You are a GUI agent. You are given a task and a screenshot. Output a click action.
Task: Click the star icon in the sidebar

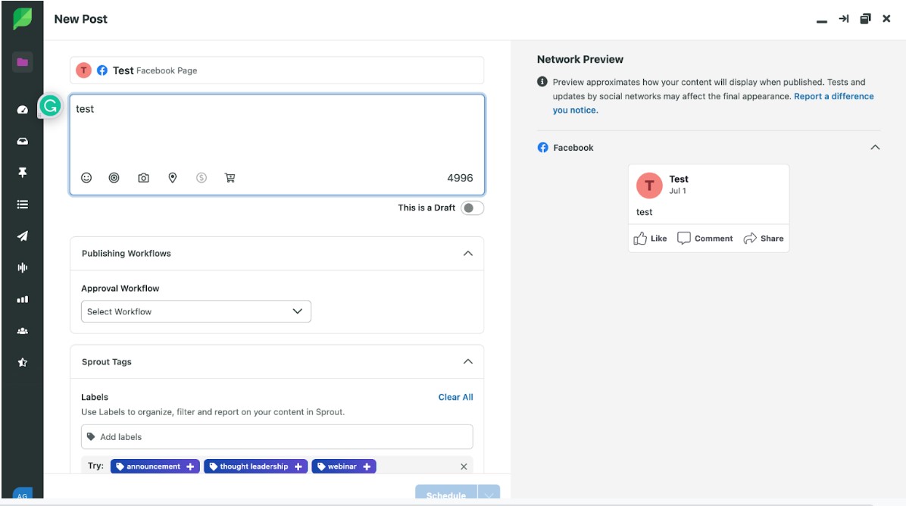click(21, 363)
